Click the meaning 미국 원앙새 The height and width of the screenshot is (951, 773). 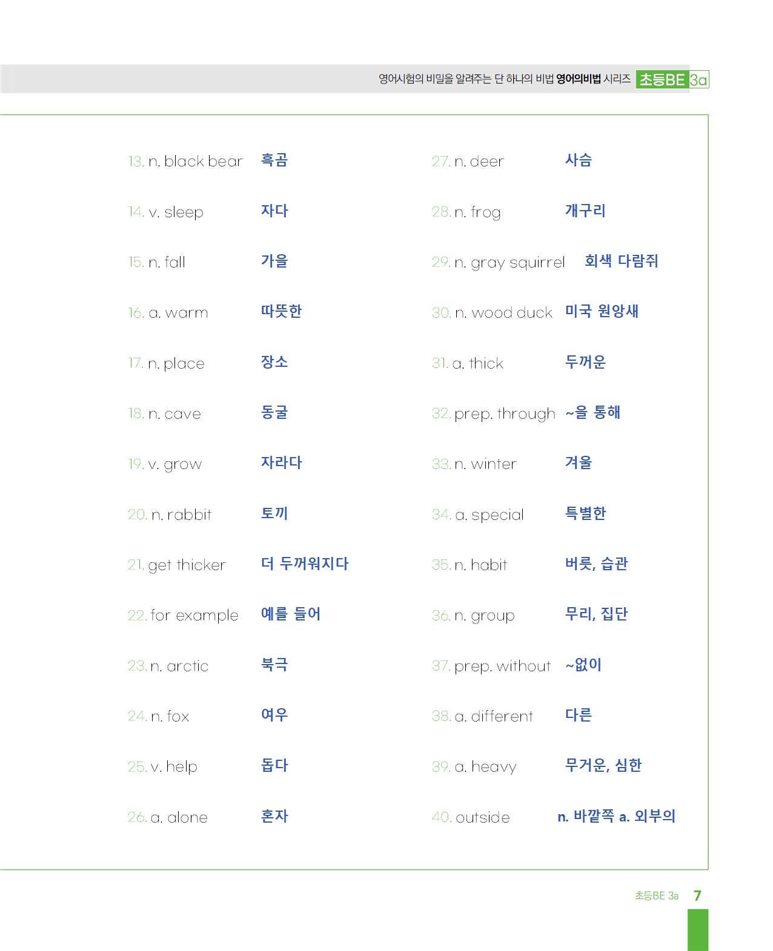[x=602, y=311]
